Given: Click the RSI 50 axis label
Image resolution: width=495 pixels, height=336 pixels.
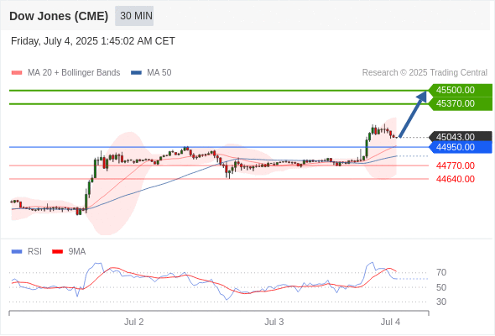Looking at the screenshot, I should (441, 287).
